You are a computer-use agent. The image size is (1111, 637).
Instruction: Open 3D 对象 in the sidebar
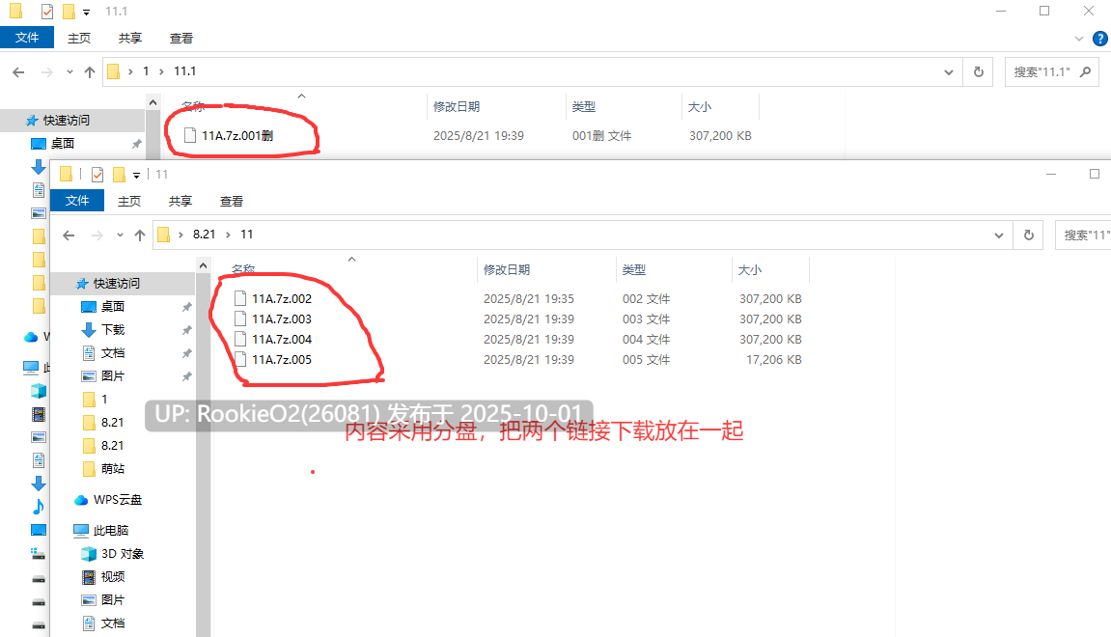pos(122,553)
